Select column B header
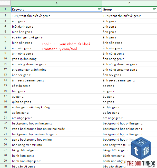The width and height of the screenshot is (157, 168). click(129, 3)
